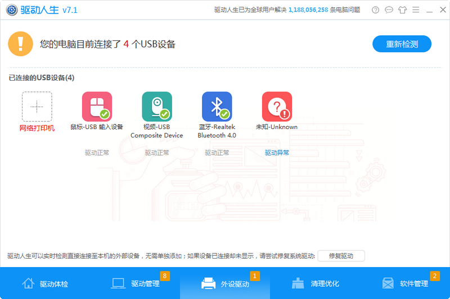Open the help question mark icon
This screenshot has width=450, height=299.
[x=375, y=10]
